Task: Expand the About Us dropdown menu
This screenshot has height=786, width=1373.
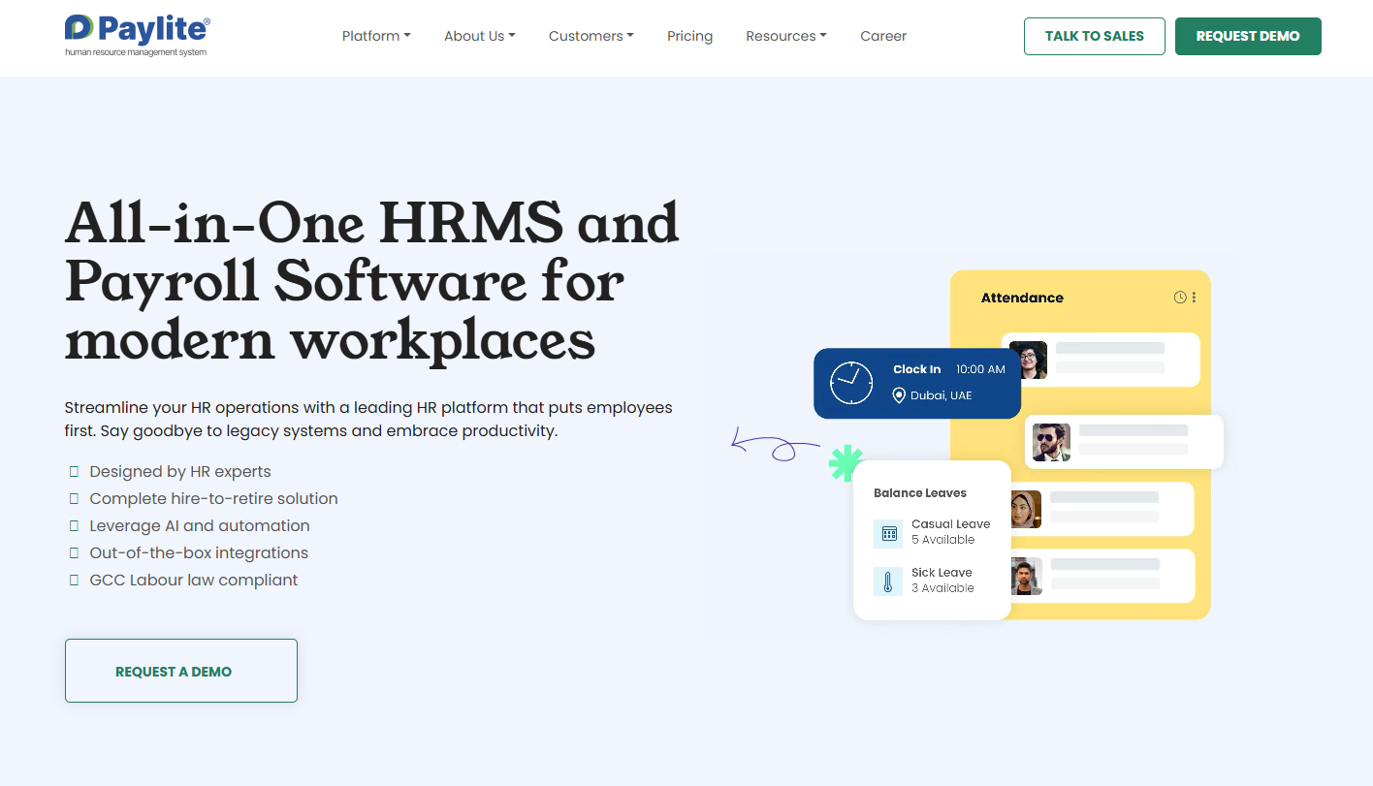Action: (x=479, y=36)
